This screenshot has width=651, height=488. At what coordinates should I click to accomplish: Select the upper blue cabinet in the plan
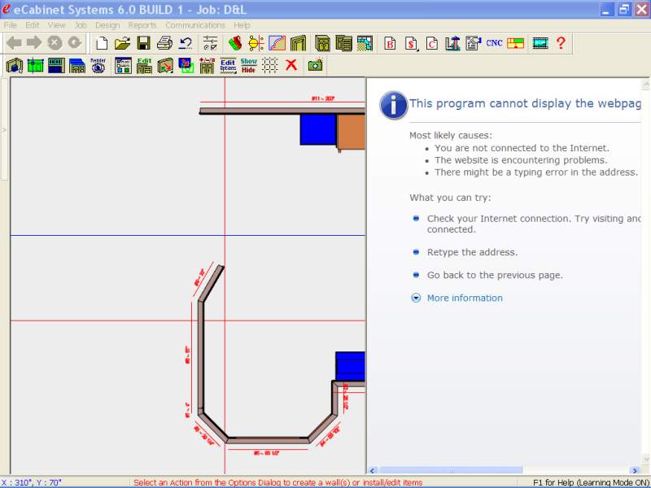point(318,130)
